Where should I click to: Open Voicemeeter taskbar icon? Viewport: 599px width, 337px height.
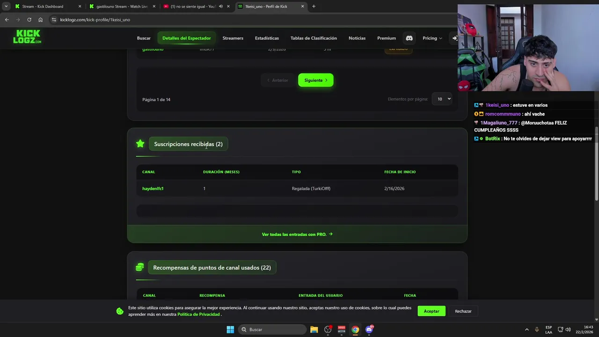coord(342,330)
